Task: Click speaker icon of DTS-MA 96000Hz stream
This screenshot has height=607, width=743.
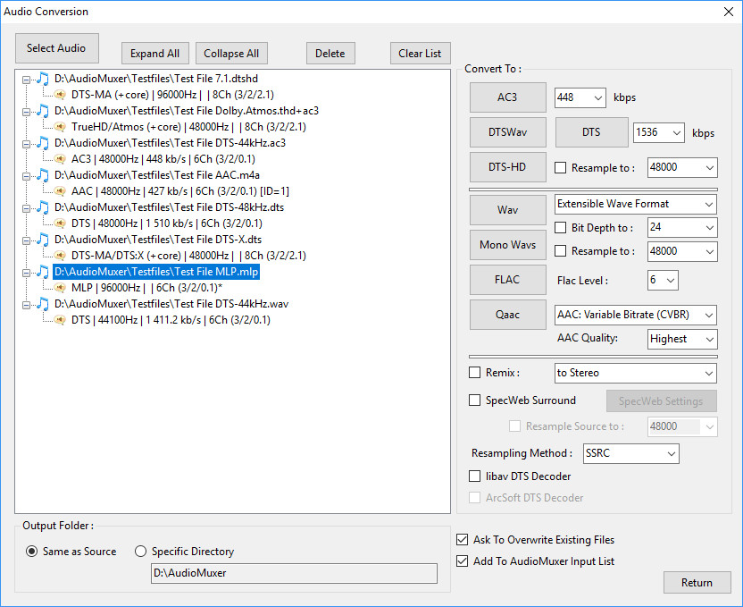Action: (60, 95)
